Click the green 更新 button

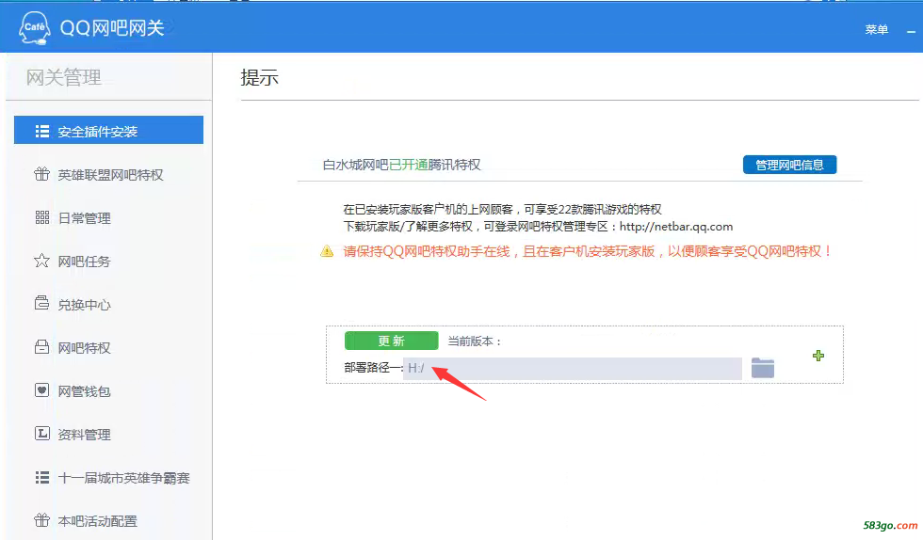(x=392, y=341)
